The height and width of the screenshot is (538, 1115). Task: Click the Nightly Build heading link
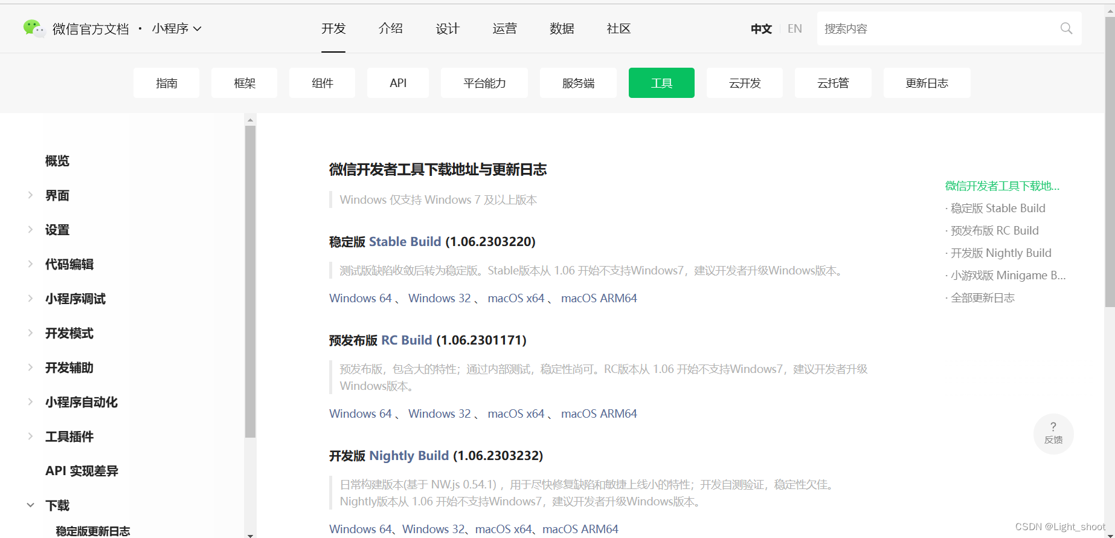pos(409,455)
